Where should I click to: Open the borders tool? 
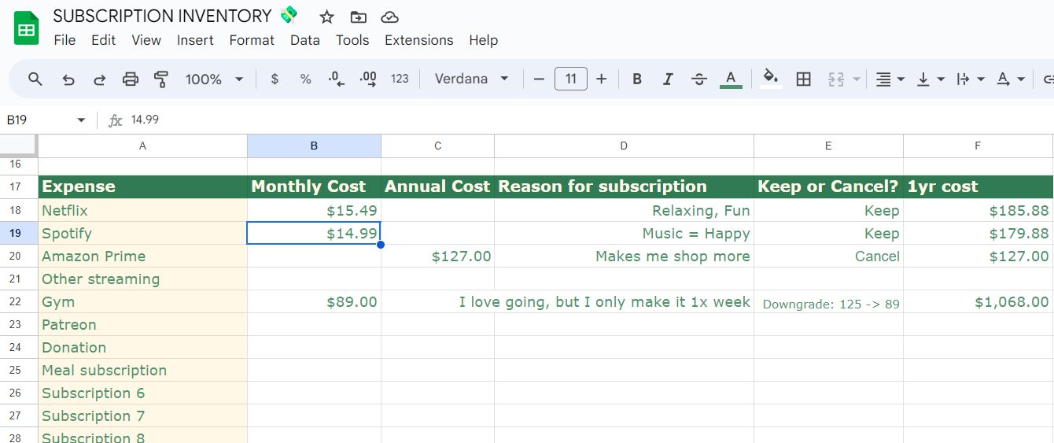tap(803, 79)
